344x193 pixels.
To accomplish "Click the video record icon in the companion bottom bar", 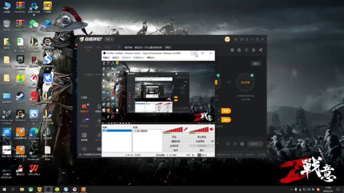I will tap(228, 144).
